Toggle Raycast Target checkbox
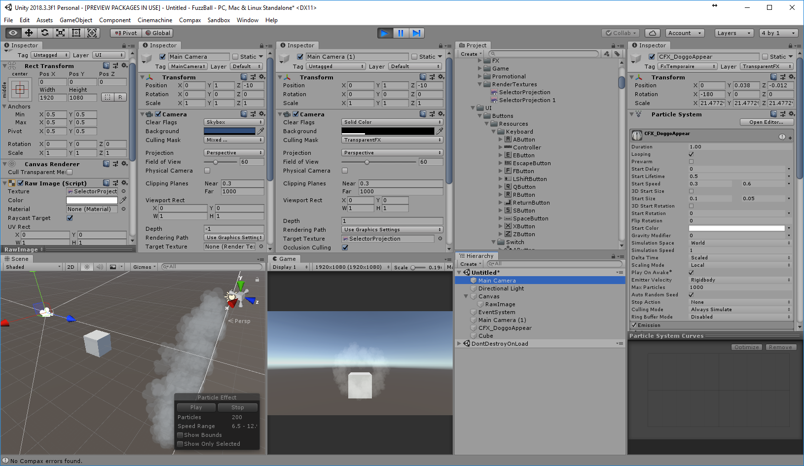This screenshot has height=466, width=804. 70,218
